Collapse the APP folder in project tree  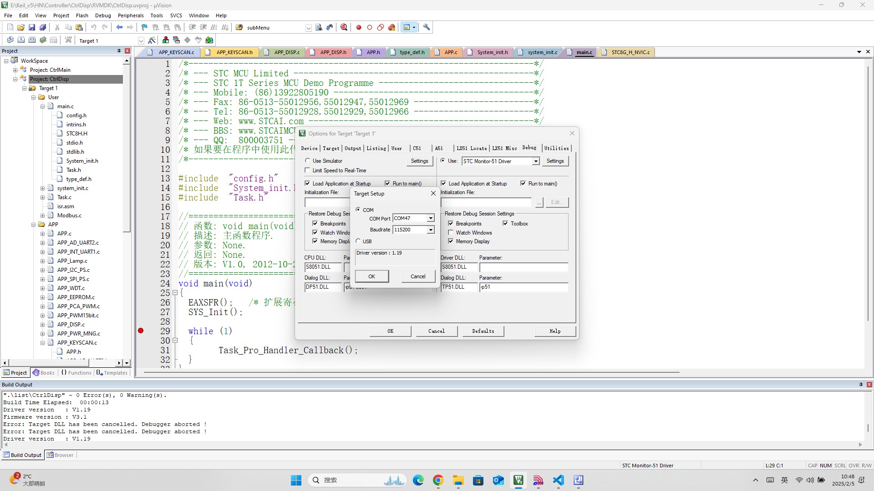pyautogui.click(x=33, y=225)
